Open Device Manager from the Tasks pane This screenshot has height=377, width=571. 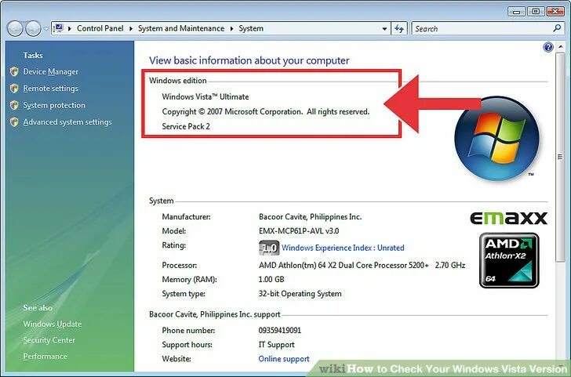click(x=51, y=71)
